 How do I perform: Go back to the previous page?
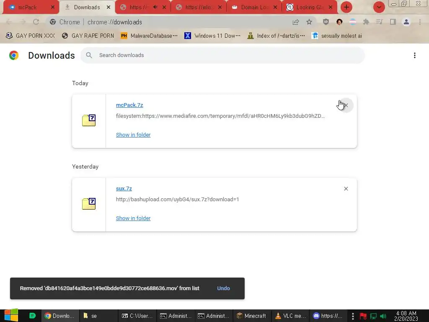[x=9, y=22]
